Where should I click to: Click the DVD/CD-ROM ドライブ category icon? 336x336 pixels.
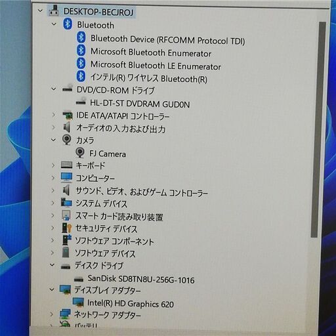pos(68,88)
